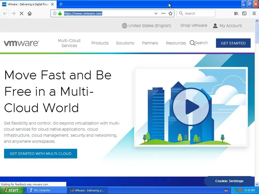Open My Account link text
The image size is (259, 194).
(x=231, y=26)
